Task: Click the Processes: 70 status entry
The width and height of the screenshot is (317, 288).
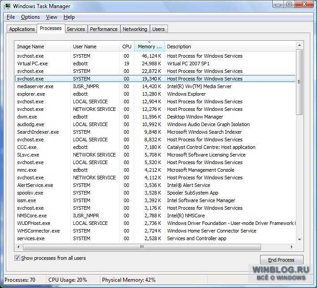Action: pos(20,280)
